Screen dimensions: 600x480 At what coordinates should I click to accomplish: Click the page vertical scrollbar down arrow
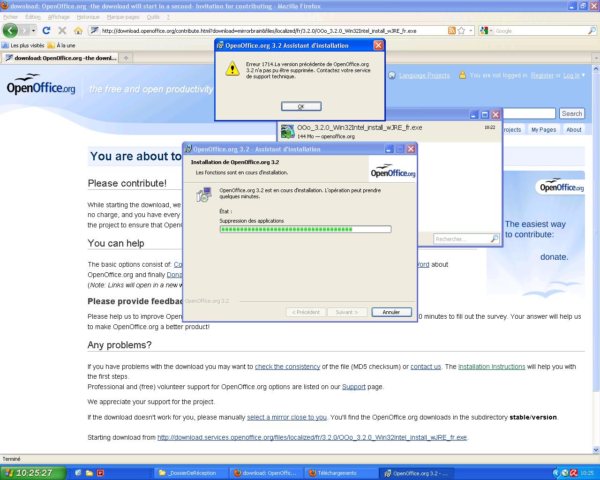(x=596, y=450)
